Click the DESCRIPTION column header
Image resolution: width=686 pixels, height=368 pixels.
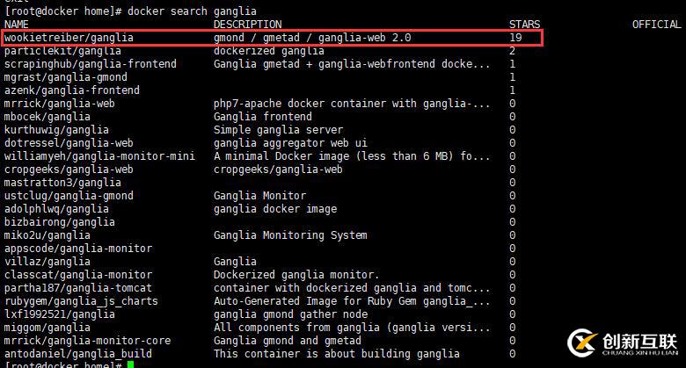[248, 25]
